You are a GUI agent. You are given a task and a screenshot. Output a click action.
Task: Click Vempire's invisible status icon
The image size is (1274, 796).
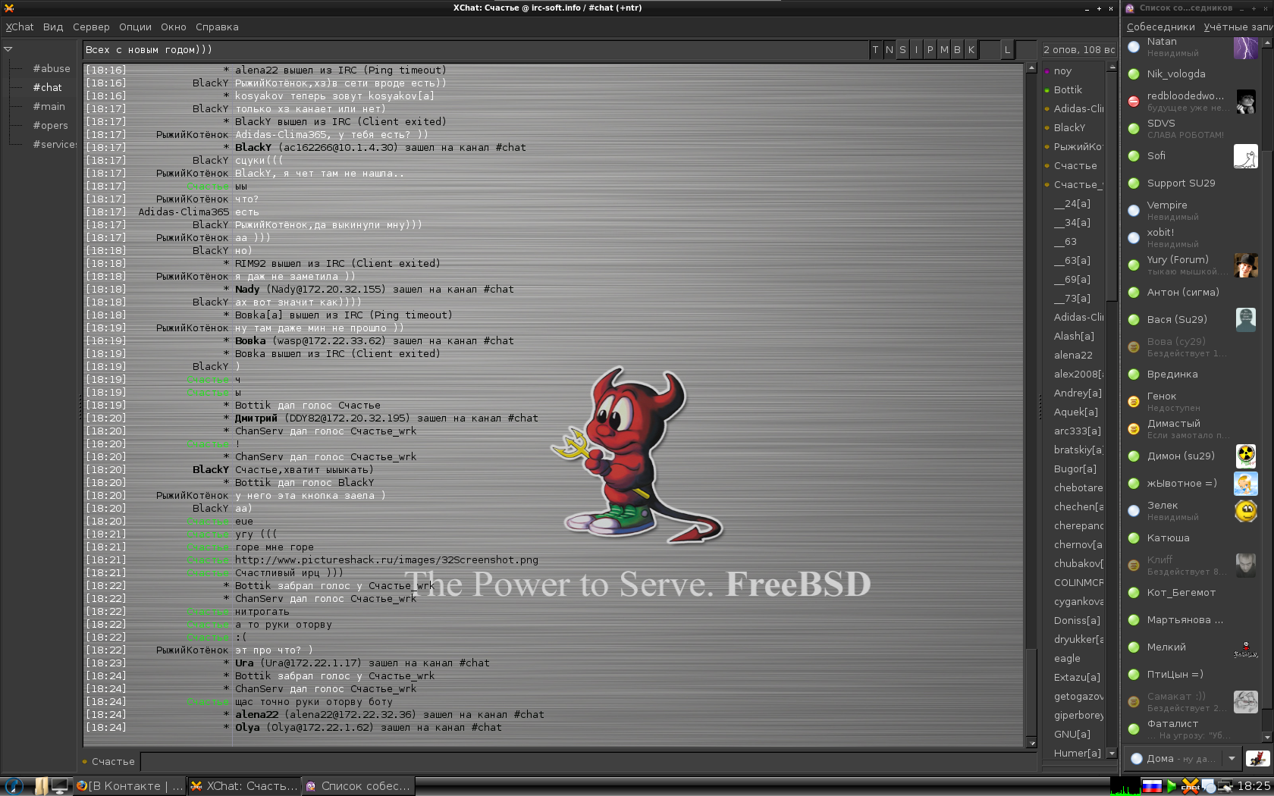pyautogui.click(x=1134, y=211)
